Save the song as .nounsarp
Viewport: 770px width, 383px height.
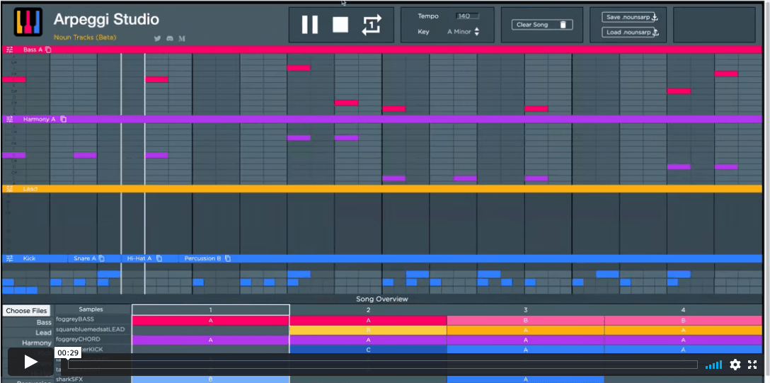tap(631, 17)
